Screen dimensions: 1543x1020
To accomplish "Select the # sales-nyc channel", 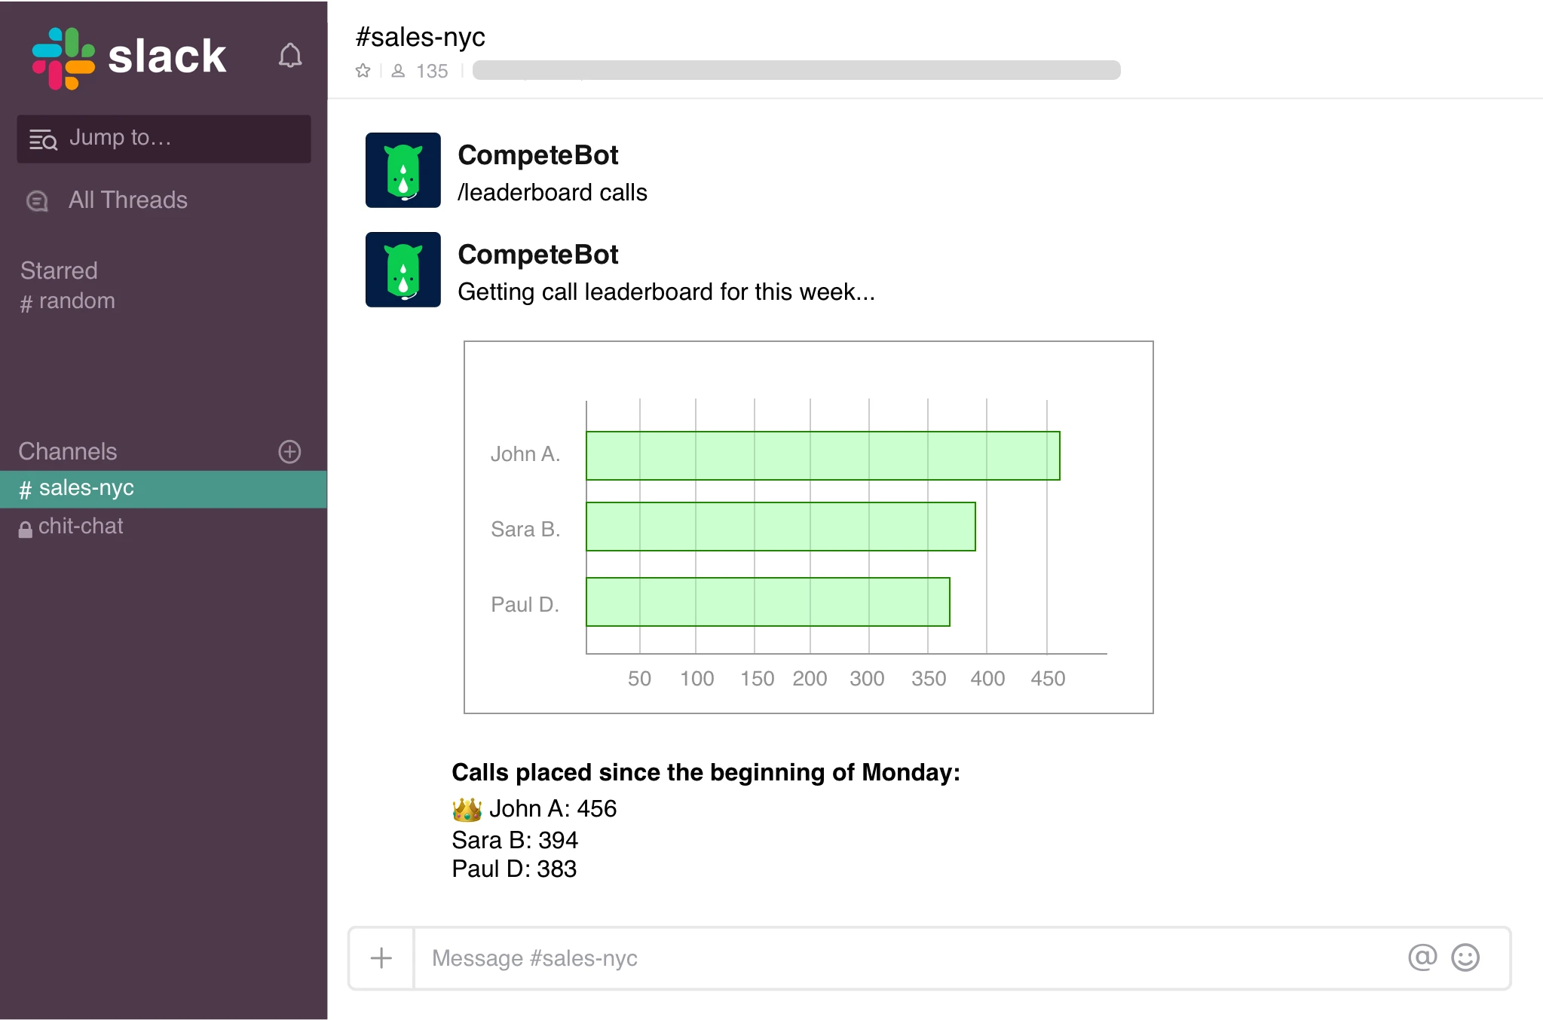I will pos(164,489).
